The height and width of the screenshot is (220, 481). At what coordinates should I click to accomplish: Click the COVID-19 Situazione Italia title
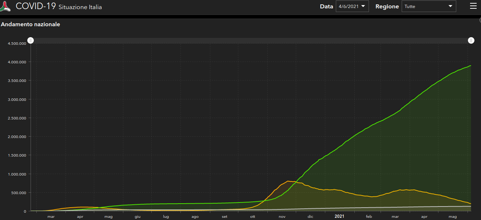pyautogui.click(x=59, y=7)
